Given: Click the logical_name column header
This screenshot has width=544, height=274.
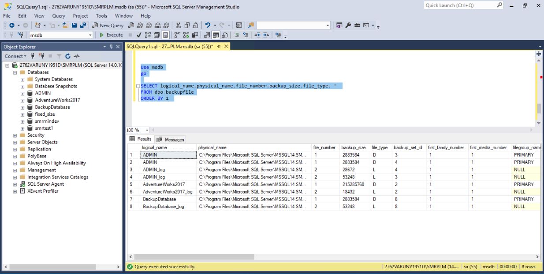Looking at the screenshot, I should 168,148.
